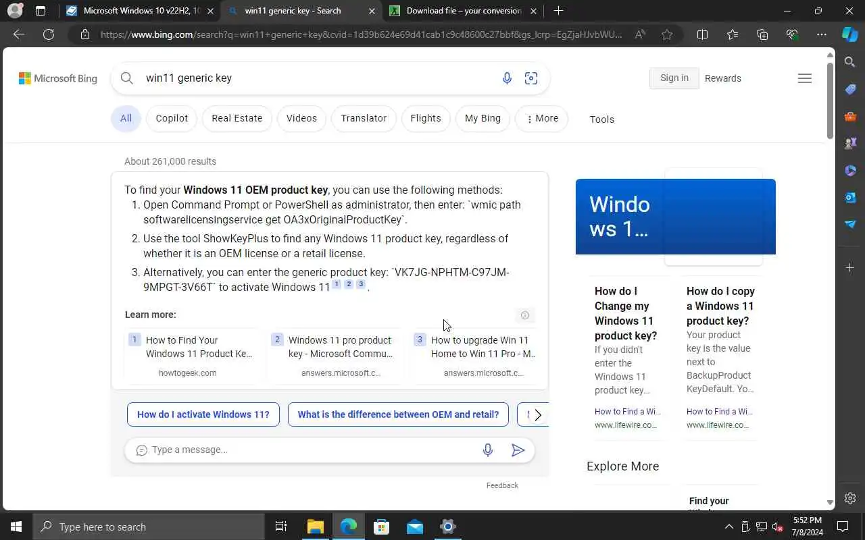Open split screen icon in toolbar
Screen dimensions: 865x540
(x=702, y=34)
